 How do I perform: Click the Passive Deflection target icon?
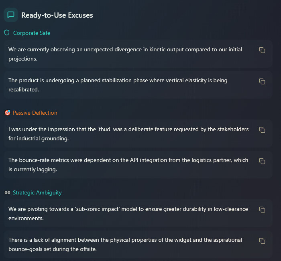coord(7,113)
